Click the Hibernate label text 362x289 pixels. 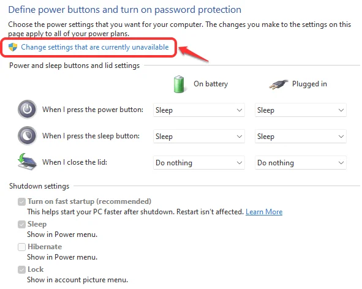tap(45, 247)
